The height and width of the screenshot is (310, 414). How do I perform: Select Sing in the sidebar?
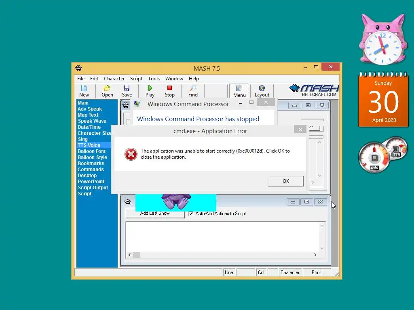tap(82, 139)
